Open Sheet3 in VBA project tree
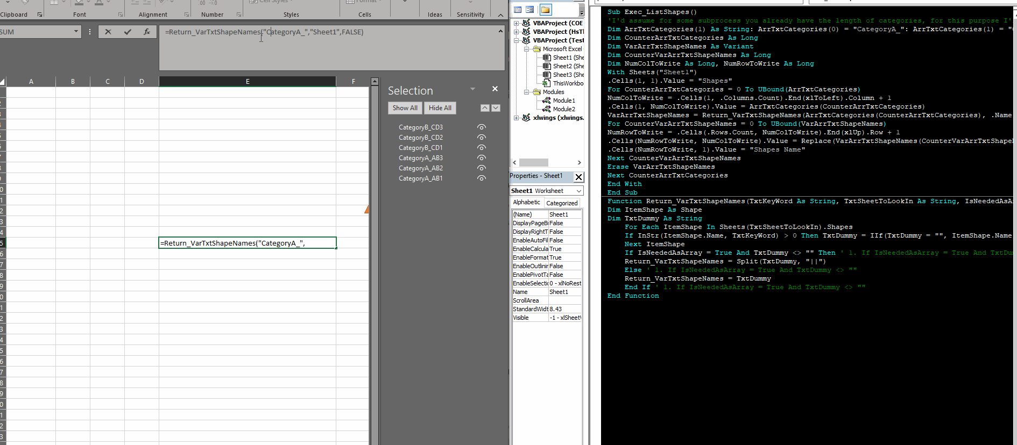This screenshot has height=445, width=1017. [563, 75]
